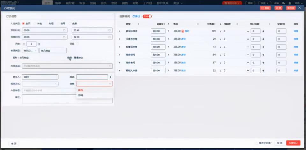Click the plus icon beside the phone field
Screen dimensions: 306x150
111,77
